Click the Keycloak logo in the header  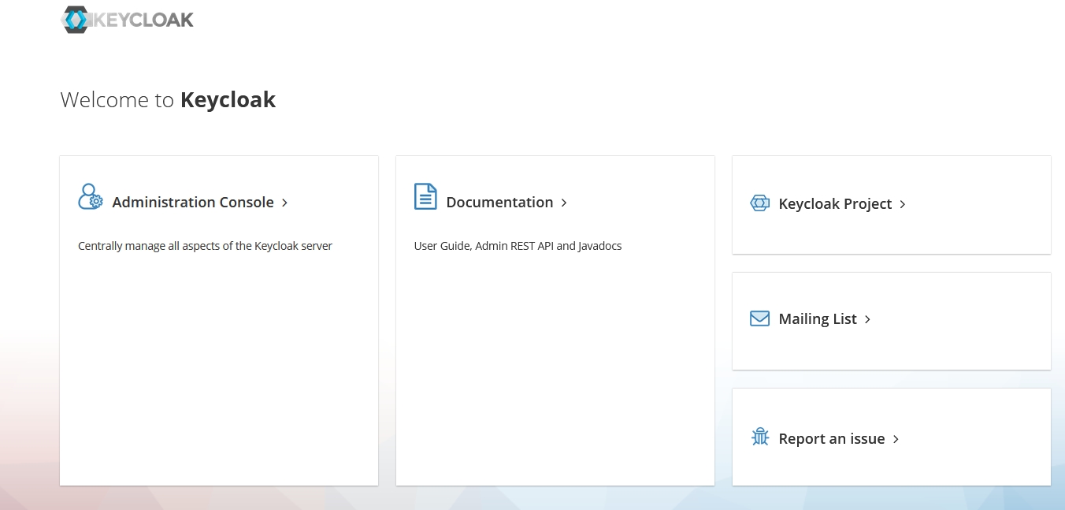point(127,20)
